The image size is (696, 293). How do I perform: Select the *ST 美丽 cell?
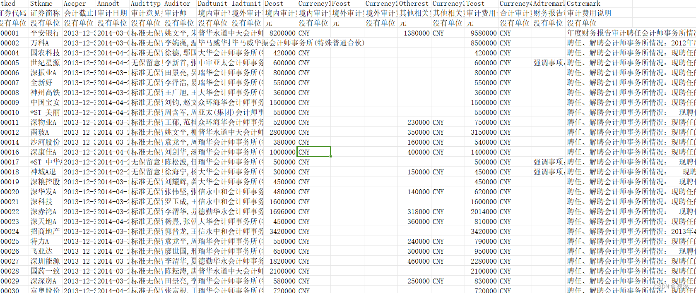(46, 112)
